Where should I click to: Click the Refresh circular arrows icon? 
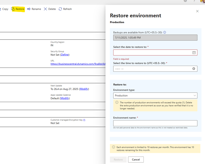point(60,9)
